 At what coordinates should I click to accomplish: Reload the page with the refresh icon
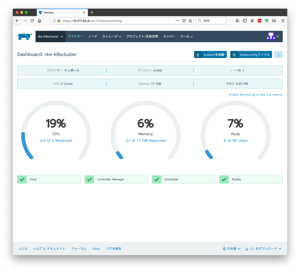pyautogui.click(x=32, y=21)
